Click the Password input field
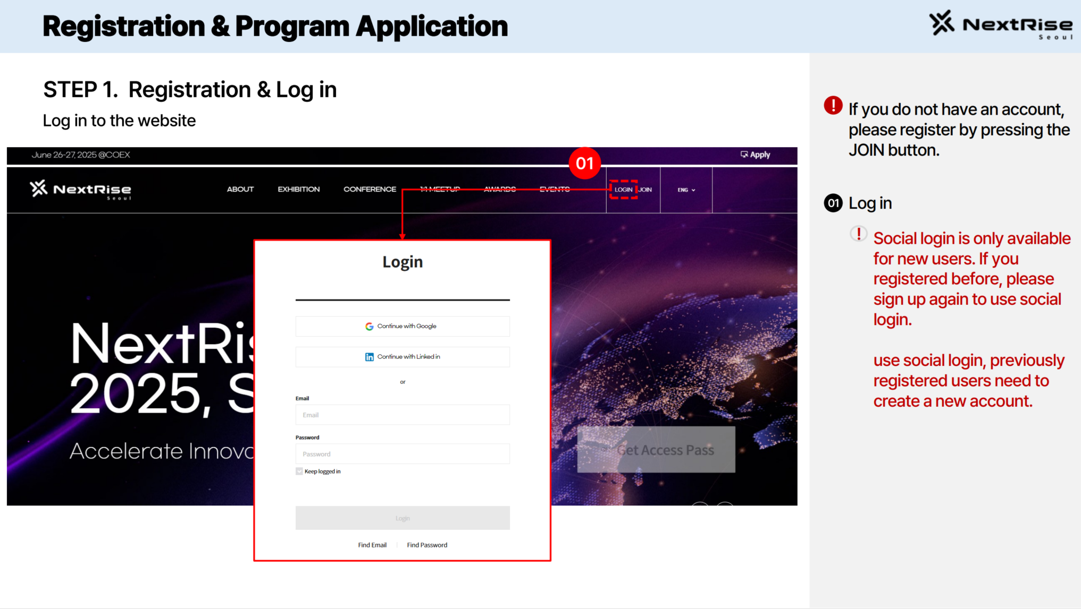Viewport: 1081px width, 609px height. (x=403, y=454)
